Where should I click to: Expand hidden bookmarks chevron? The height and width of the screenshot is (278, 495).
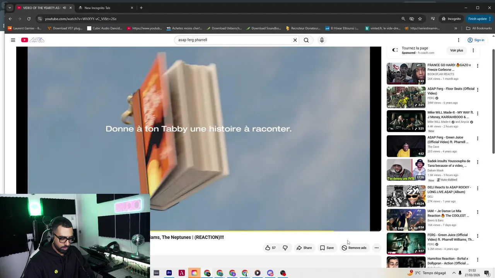coord(456,28)
